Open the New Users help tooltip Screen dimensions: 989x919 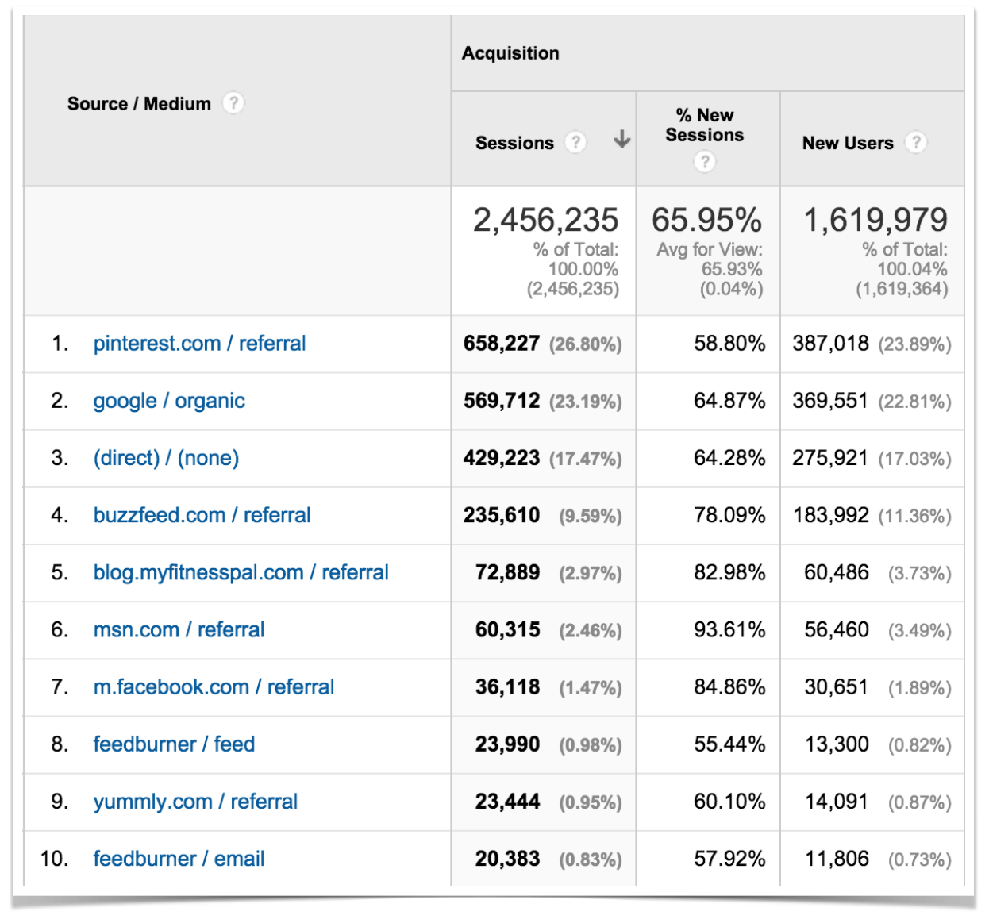pyautogui.click(x=918, y=143)
